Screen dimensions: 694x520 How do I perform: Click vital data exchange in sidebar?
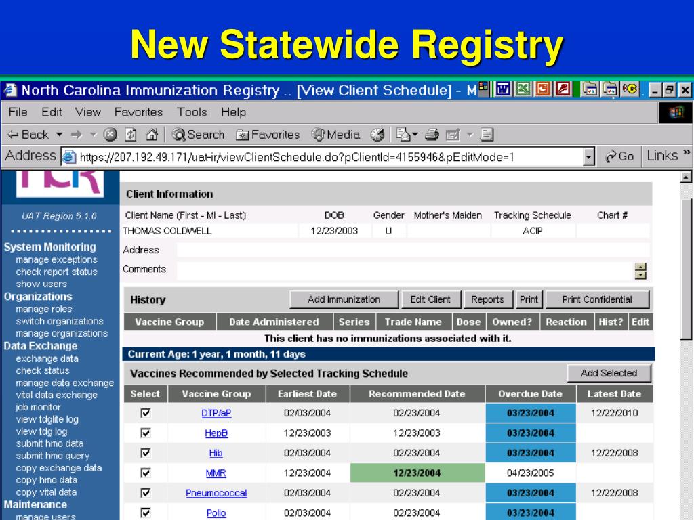point(57,395)
